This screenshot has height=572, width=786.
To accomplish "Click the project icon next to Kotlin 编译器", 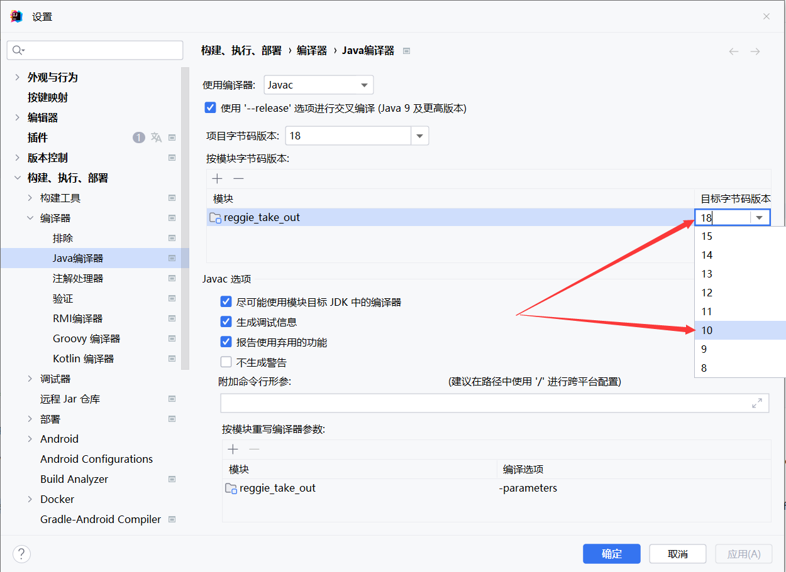I will pyautogui.click(x=172, y=359).
